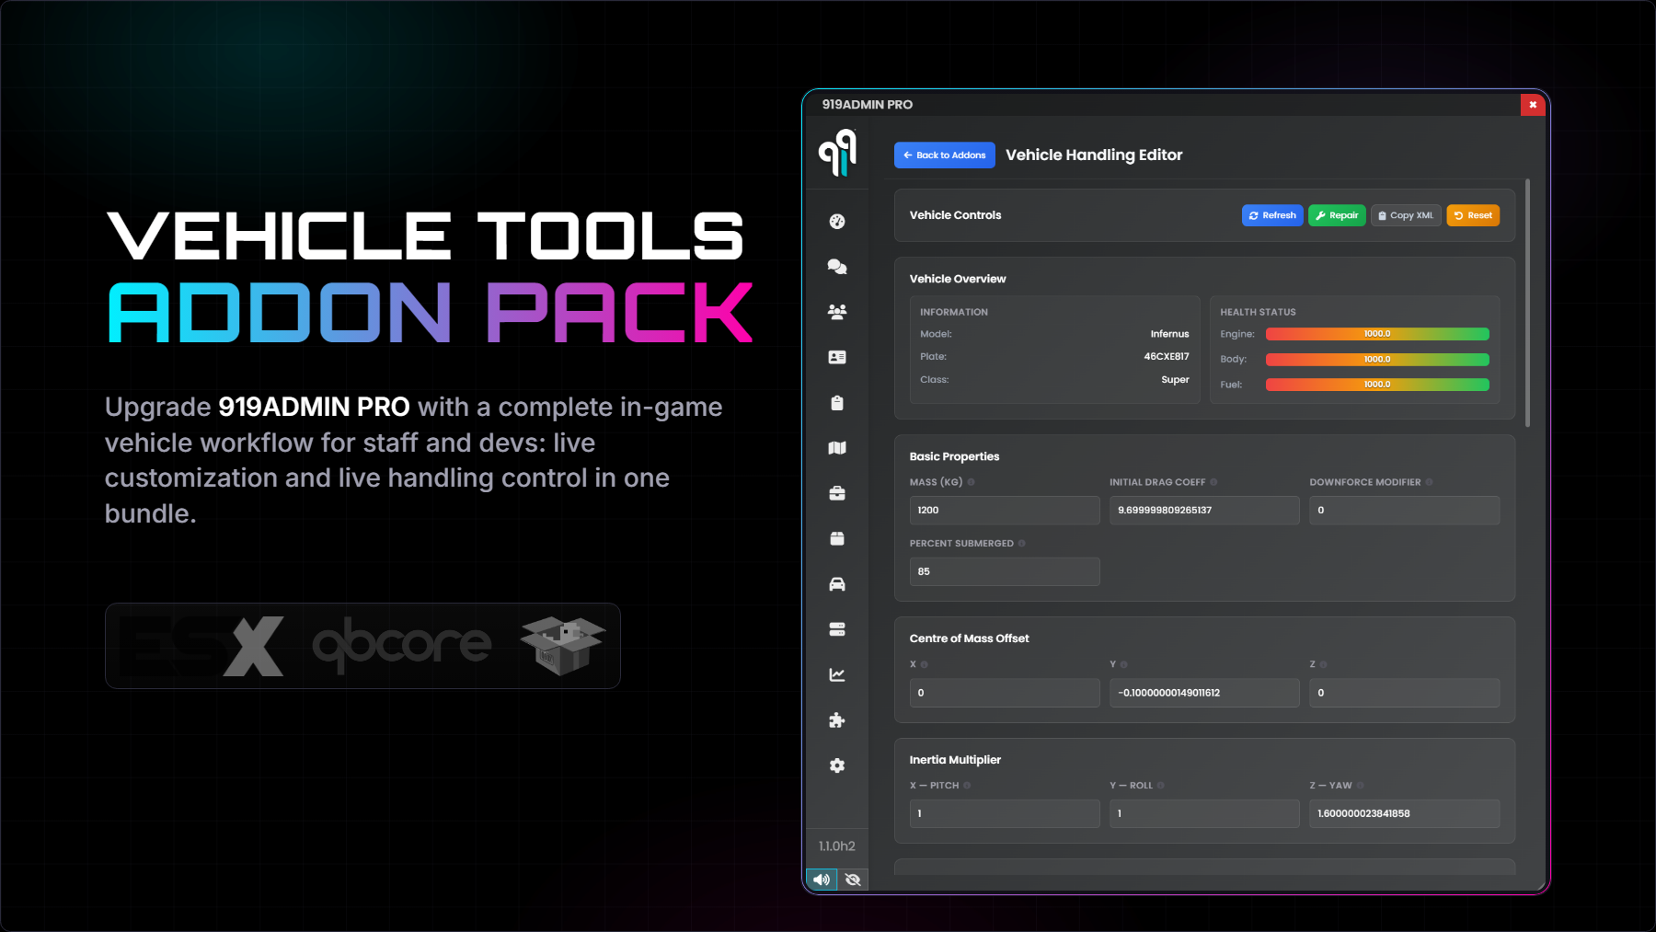Viewport: 1656px width, 932px height.
Task: Toggle UI visibility with the eye icon
Action: 853,879
